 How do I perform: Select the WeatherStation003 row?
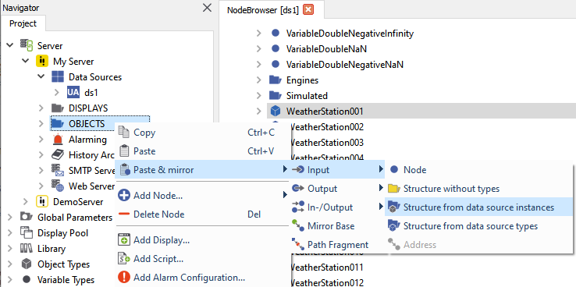tap(326, 142)
